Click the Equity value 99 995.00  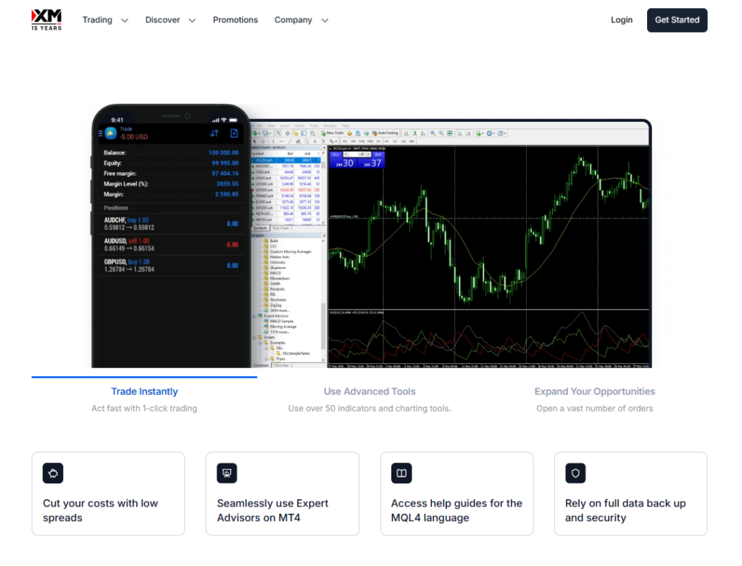[225, 163]
